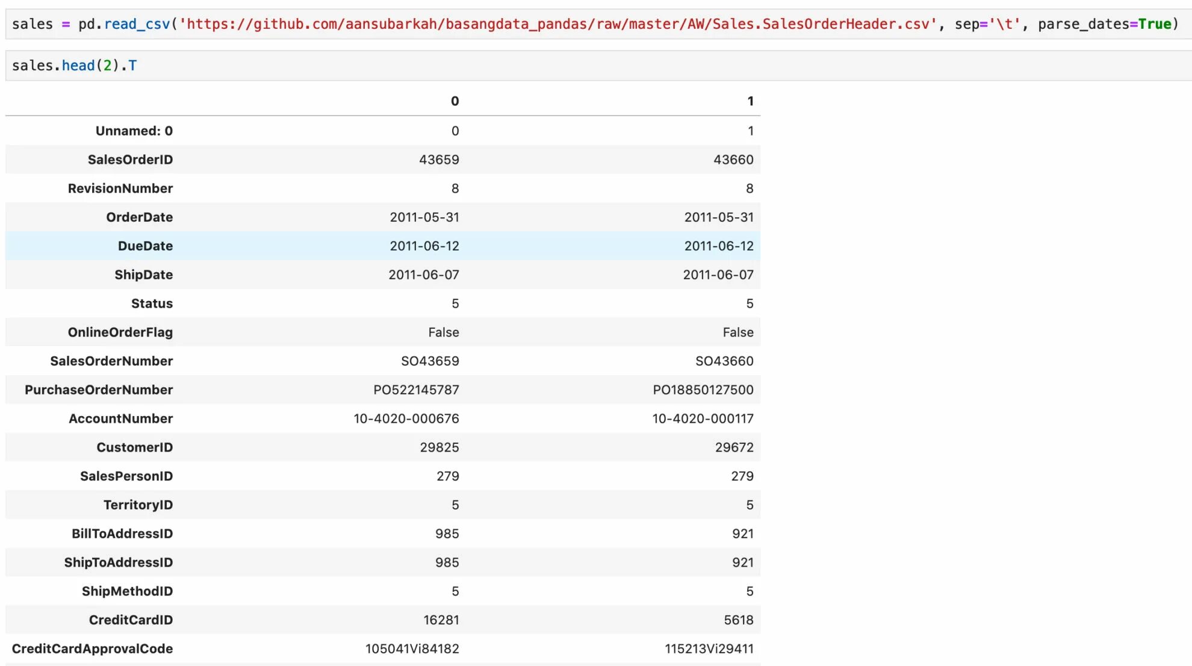Select the DueDate row label

point(145,246)
